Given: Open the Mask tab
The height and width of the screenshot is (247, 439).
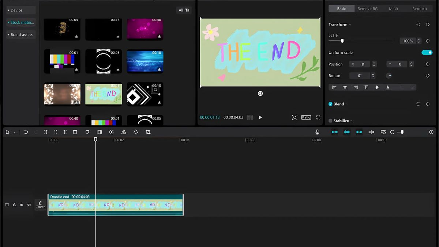Looking at the screenshot, I should pyautogui.click(x=394, y=9).
